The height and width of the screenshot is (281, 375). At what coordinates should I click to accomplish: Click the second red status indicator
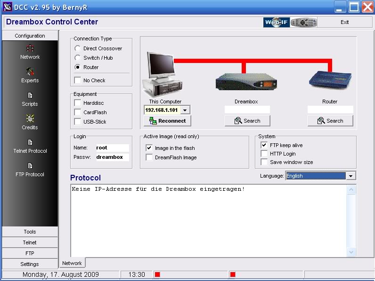232,274
